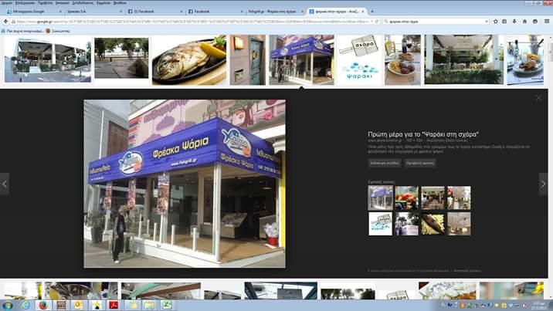Open the send feedback link at bottom of panel

[x=466, y=271]
